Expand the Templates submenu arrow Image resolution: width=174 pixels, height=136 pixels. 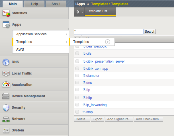66,42
